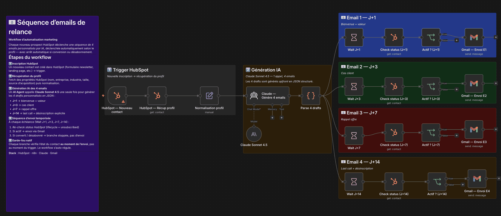
Task: Open the Parse 4 drafts code node
Action: (x=311, y=96)
